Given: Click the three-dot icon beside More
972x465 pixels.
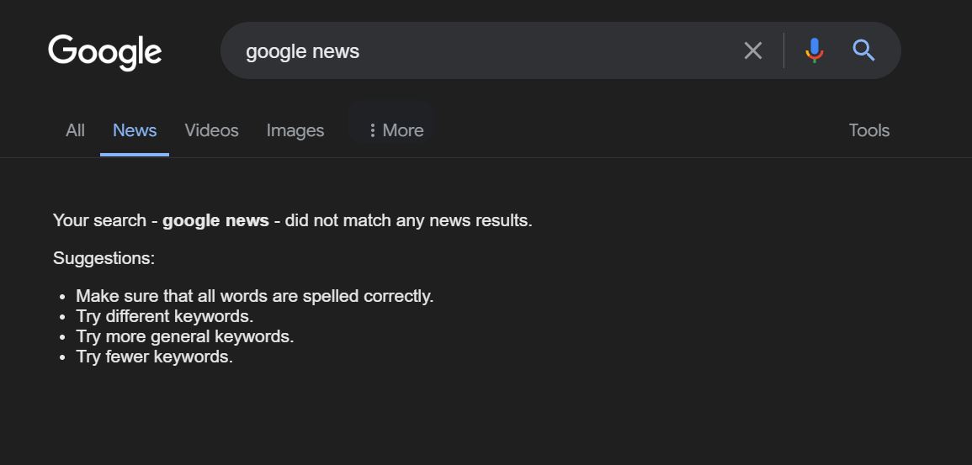Looking at the screenshot, I should click(x=372, y=130).
